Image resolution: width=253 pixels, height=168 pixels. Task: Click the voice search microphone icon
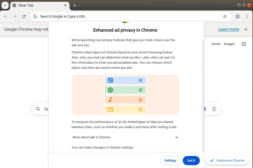(204, 109)
